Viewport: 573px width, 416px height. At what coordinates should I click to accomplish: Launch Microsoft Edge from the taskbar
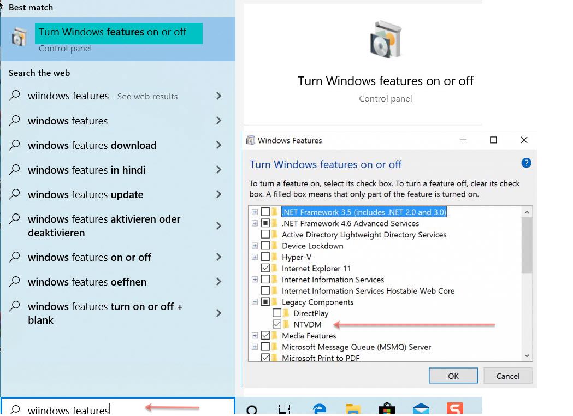(319, 409)
